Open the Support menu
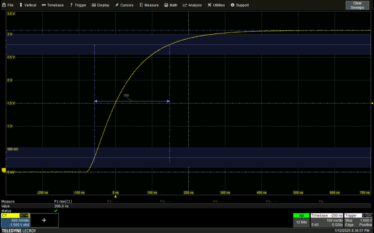The width and height of the screenshot is (374, 233). 240,5
